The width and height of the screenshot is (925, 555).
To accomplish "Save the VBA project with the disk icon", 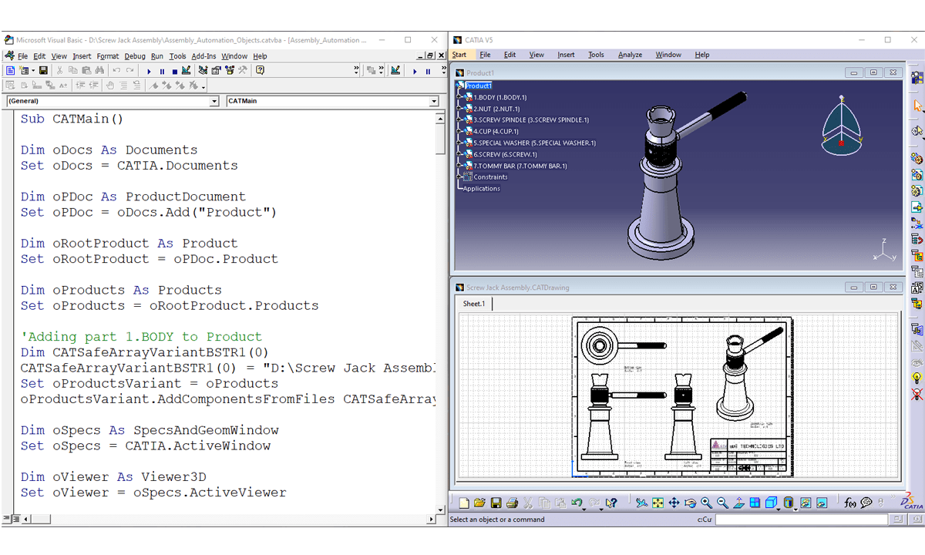I will coord(44,70).
